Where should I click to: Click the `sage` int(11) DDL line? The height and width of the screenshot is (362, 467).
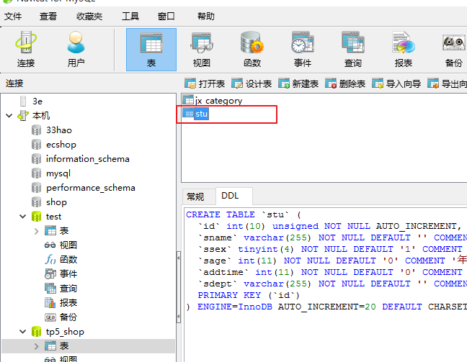pyautogui.click(x=332, y=261)
